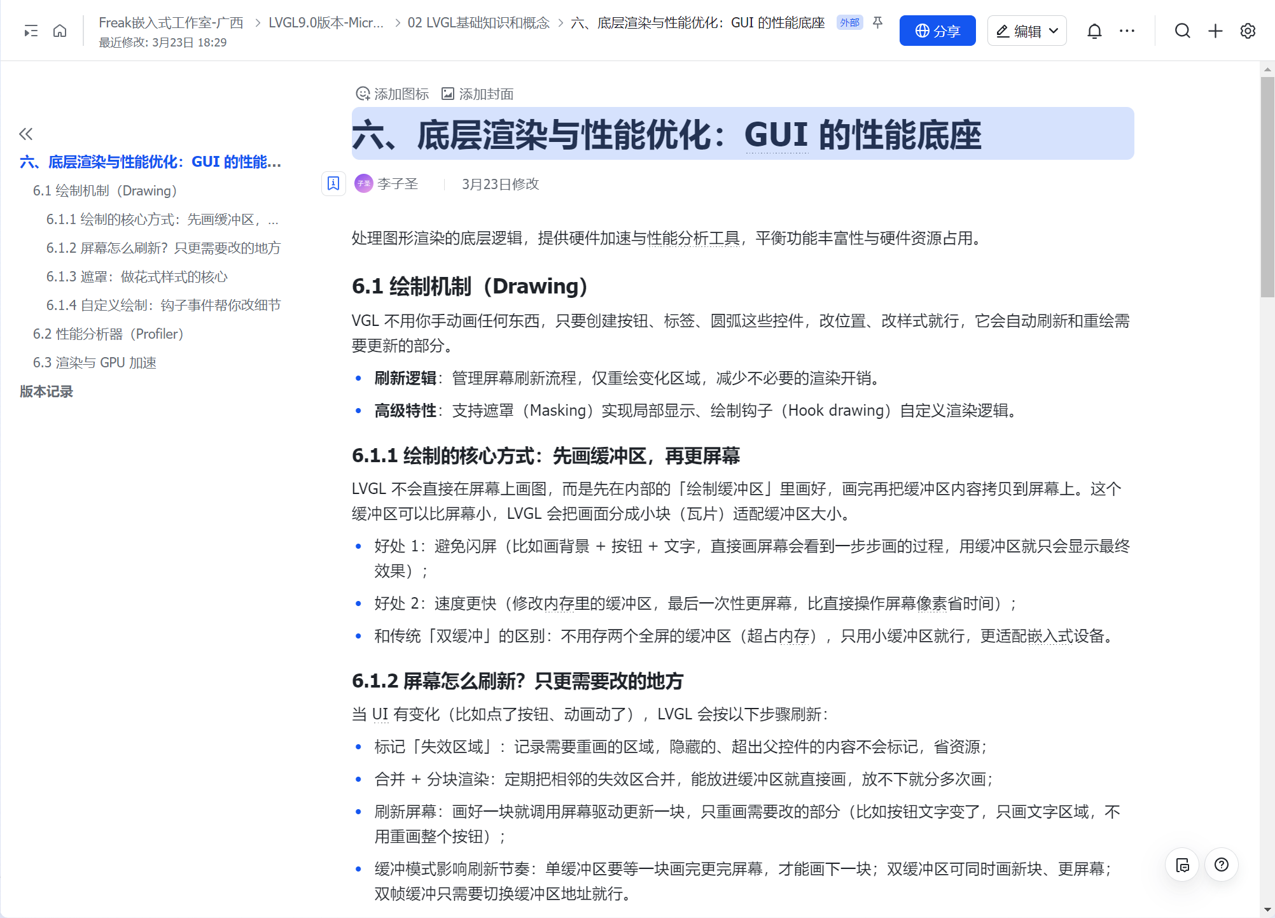This screenshot has width=1275, height=918.
Task: Click the blue 分享 share button
Action: [x=937, y=31]
